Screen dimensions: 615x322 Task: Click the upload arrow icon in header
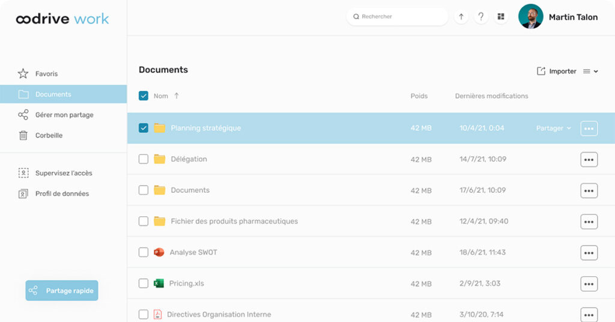[461, 17]
